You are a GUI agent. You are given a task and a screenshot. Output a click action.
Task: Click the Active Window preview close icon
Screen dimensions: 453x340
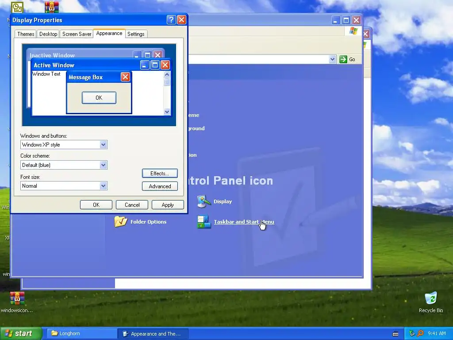tap(165, 65)
